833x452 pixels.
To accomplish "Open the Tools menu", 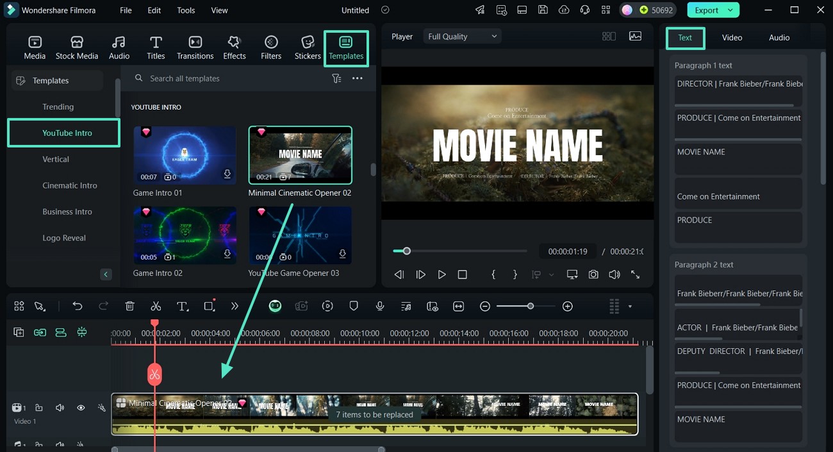I will [186, 10].
